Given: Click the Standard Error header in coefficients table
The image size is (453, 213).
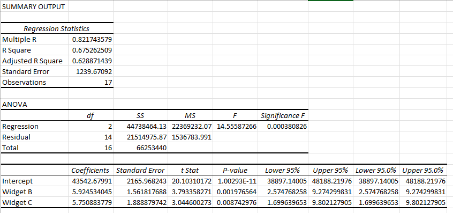Looking at the screenshot, I should 140,170.
